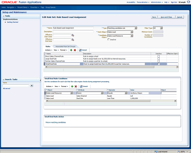Toggle Inactive for Large Deal Rule
Screen dimensions: 191x153
158,59
